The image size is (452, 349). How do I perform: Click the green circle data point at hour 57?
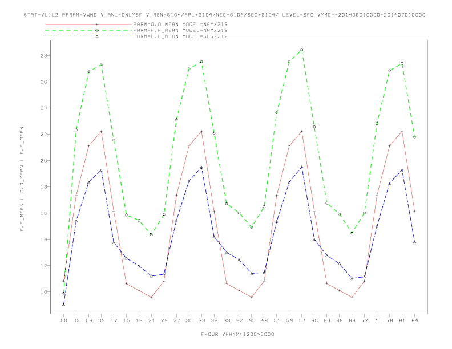pyautogui.click(x=302, y=50)
